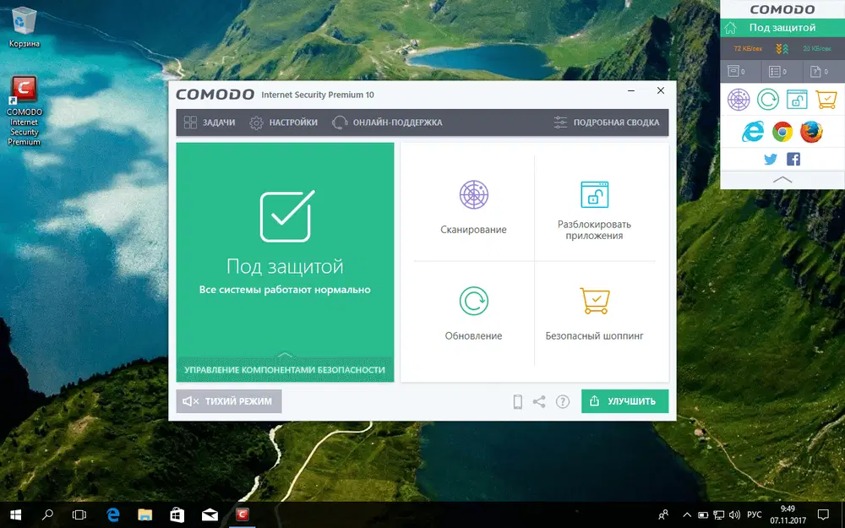Launch Chrome from the Comodo widget
The height and width of the screenshot is (528, 845).
pyautogui.click(x=784, y=131)
